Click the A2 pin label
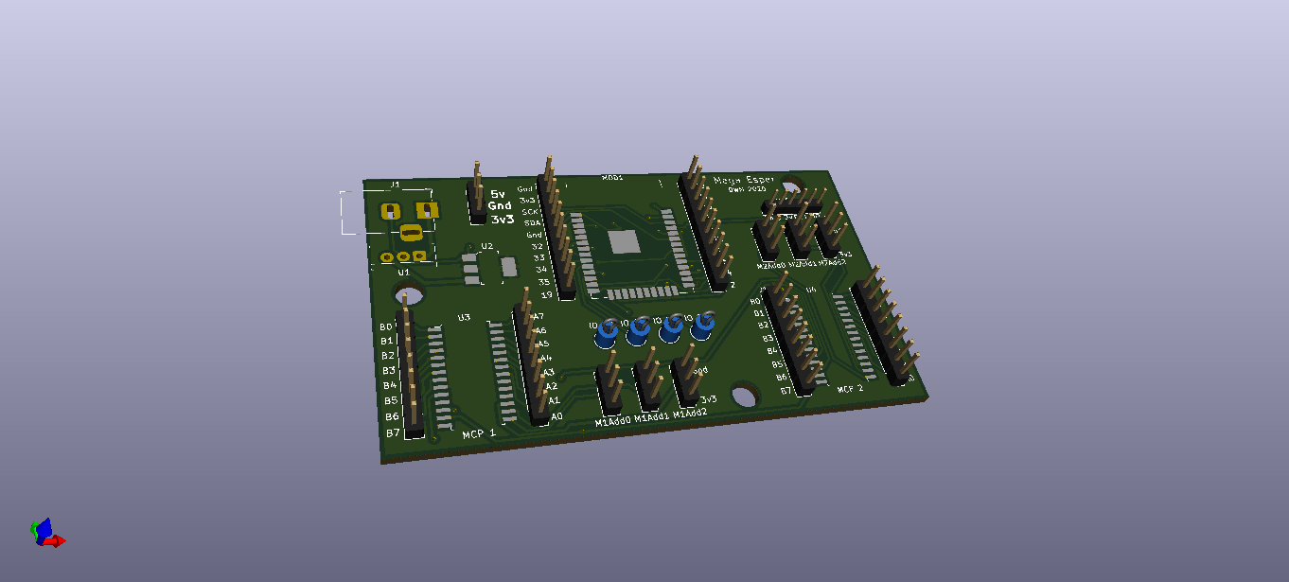The width and height of the screenshot is (1289, 582). [552, 386]
